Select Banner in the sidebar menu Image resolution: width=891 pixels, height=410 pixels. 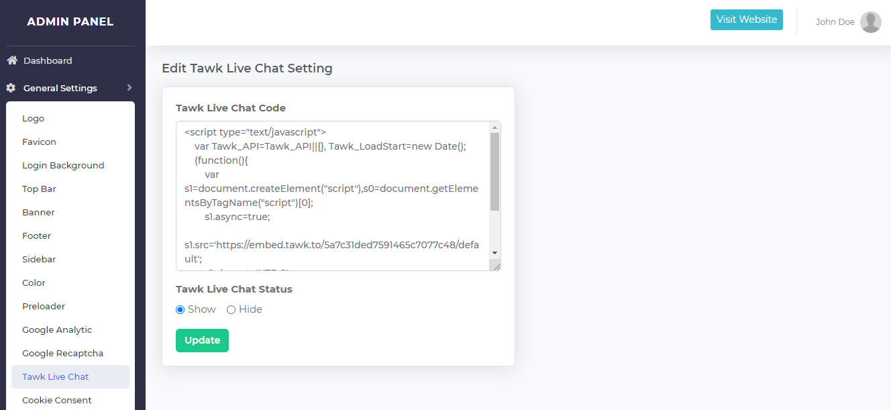click(x=38, y=212)
